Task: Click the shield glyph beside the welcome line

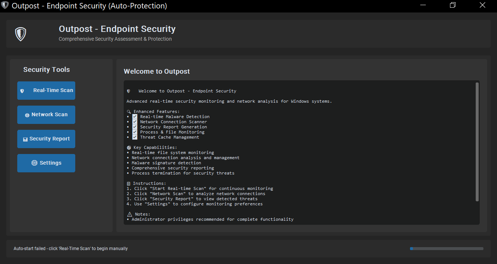Action: pyautogui.click(x=128, y=91)
